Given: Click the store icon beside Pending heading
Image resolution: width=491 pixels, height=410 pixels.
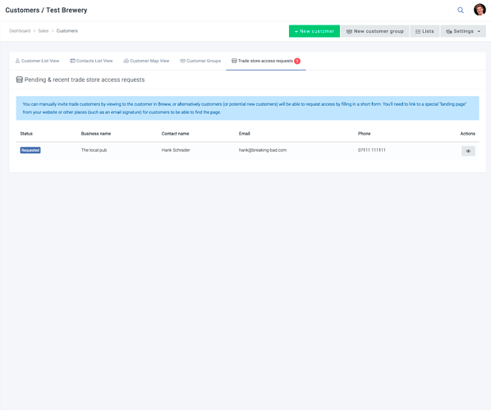Looking at the screenshot, I should [20, 80].
